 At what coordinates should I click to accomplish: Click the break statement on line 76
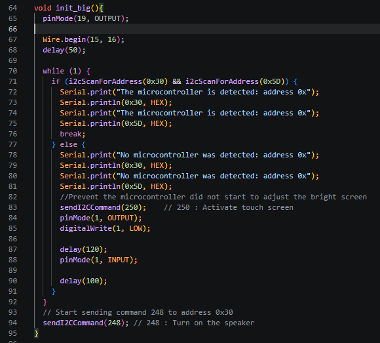pyautogui.click(x=73, y=134)
